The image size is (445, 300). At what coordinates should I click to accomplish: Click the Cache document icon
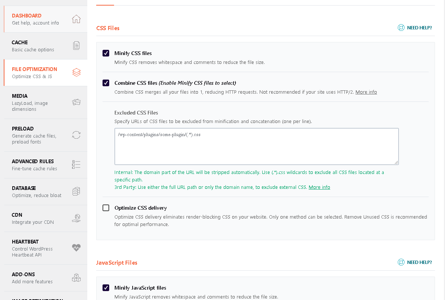tap(76, 46)
